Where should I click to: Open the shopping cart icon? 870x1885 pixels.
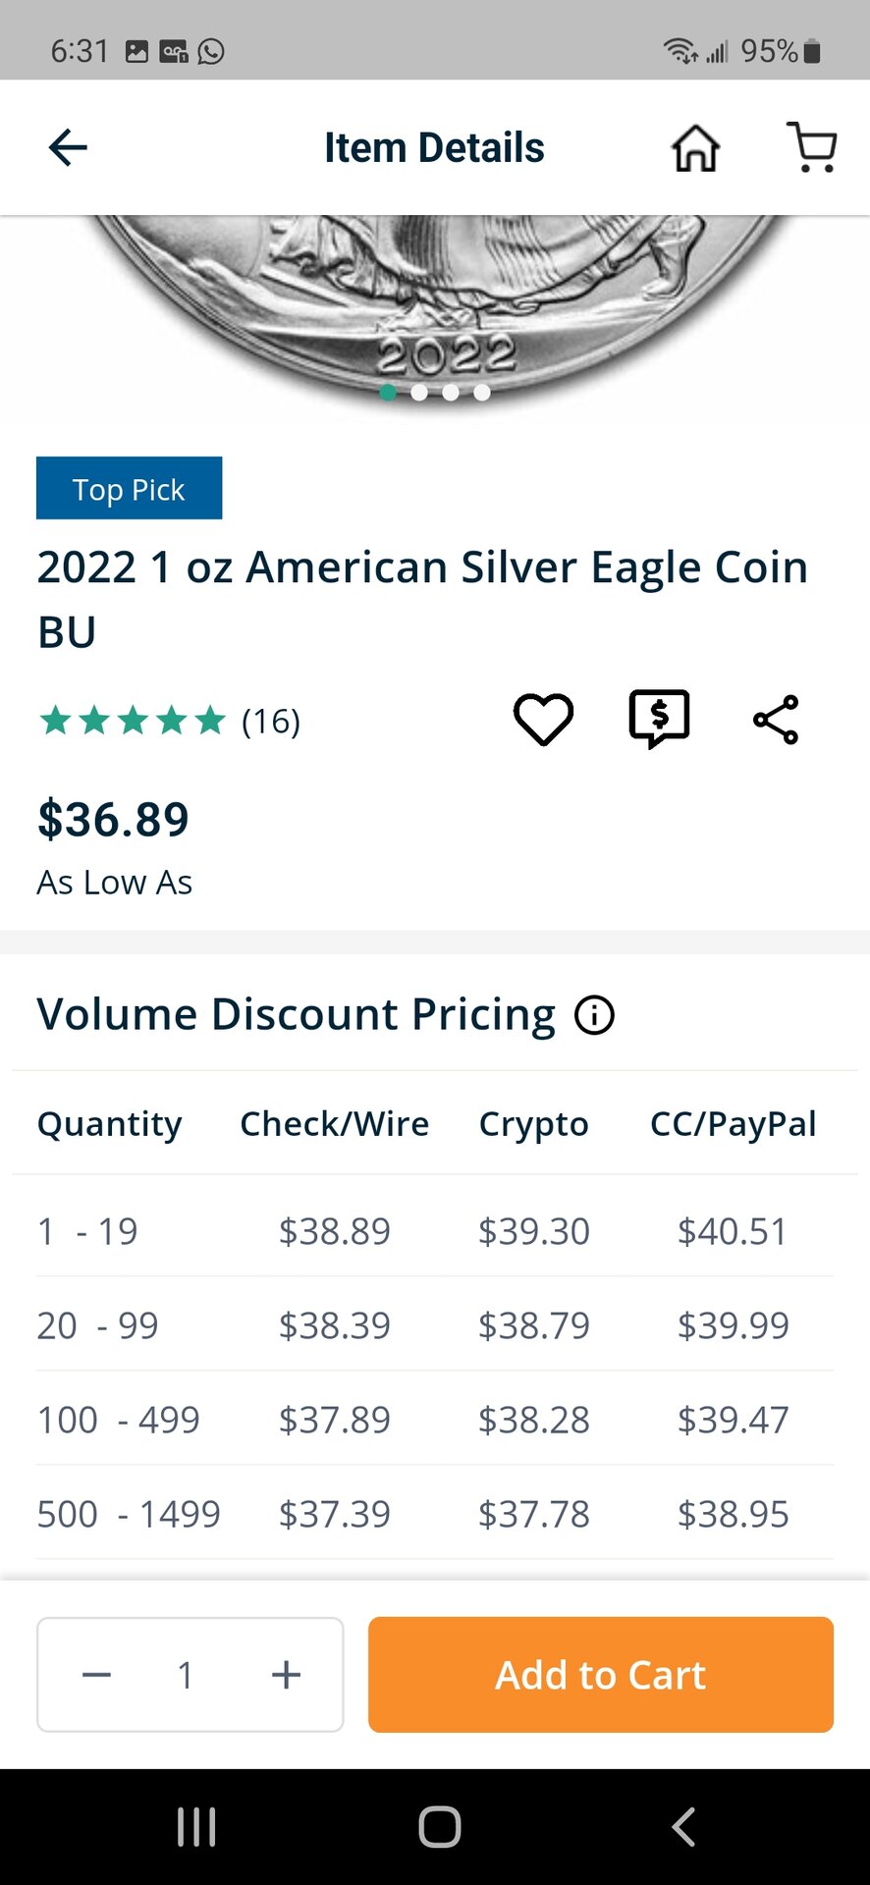(x=812, y=147)
